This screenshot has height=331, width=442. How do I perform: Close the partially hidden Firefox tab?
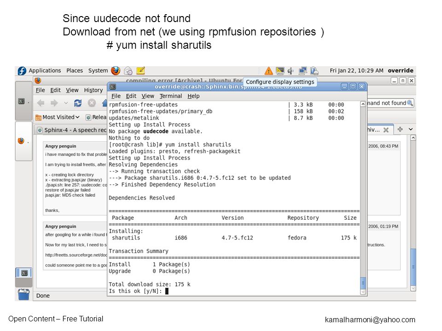click(x=386, y=130)
